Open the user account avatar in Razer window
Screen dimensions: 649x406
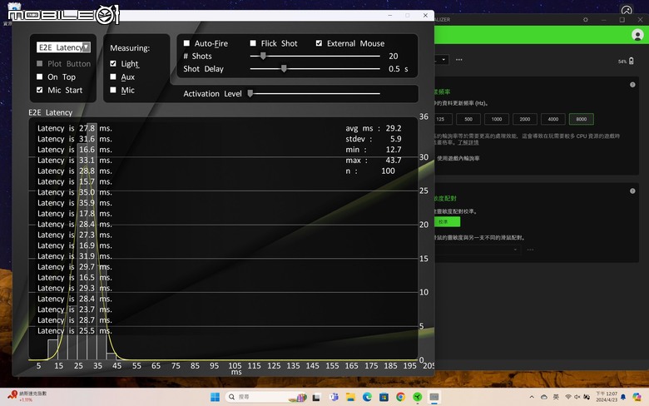637,35
